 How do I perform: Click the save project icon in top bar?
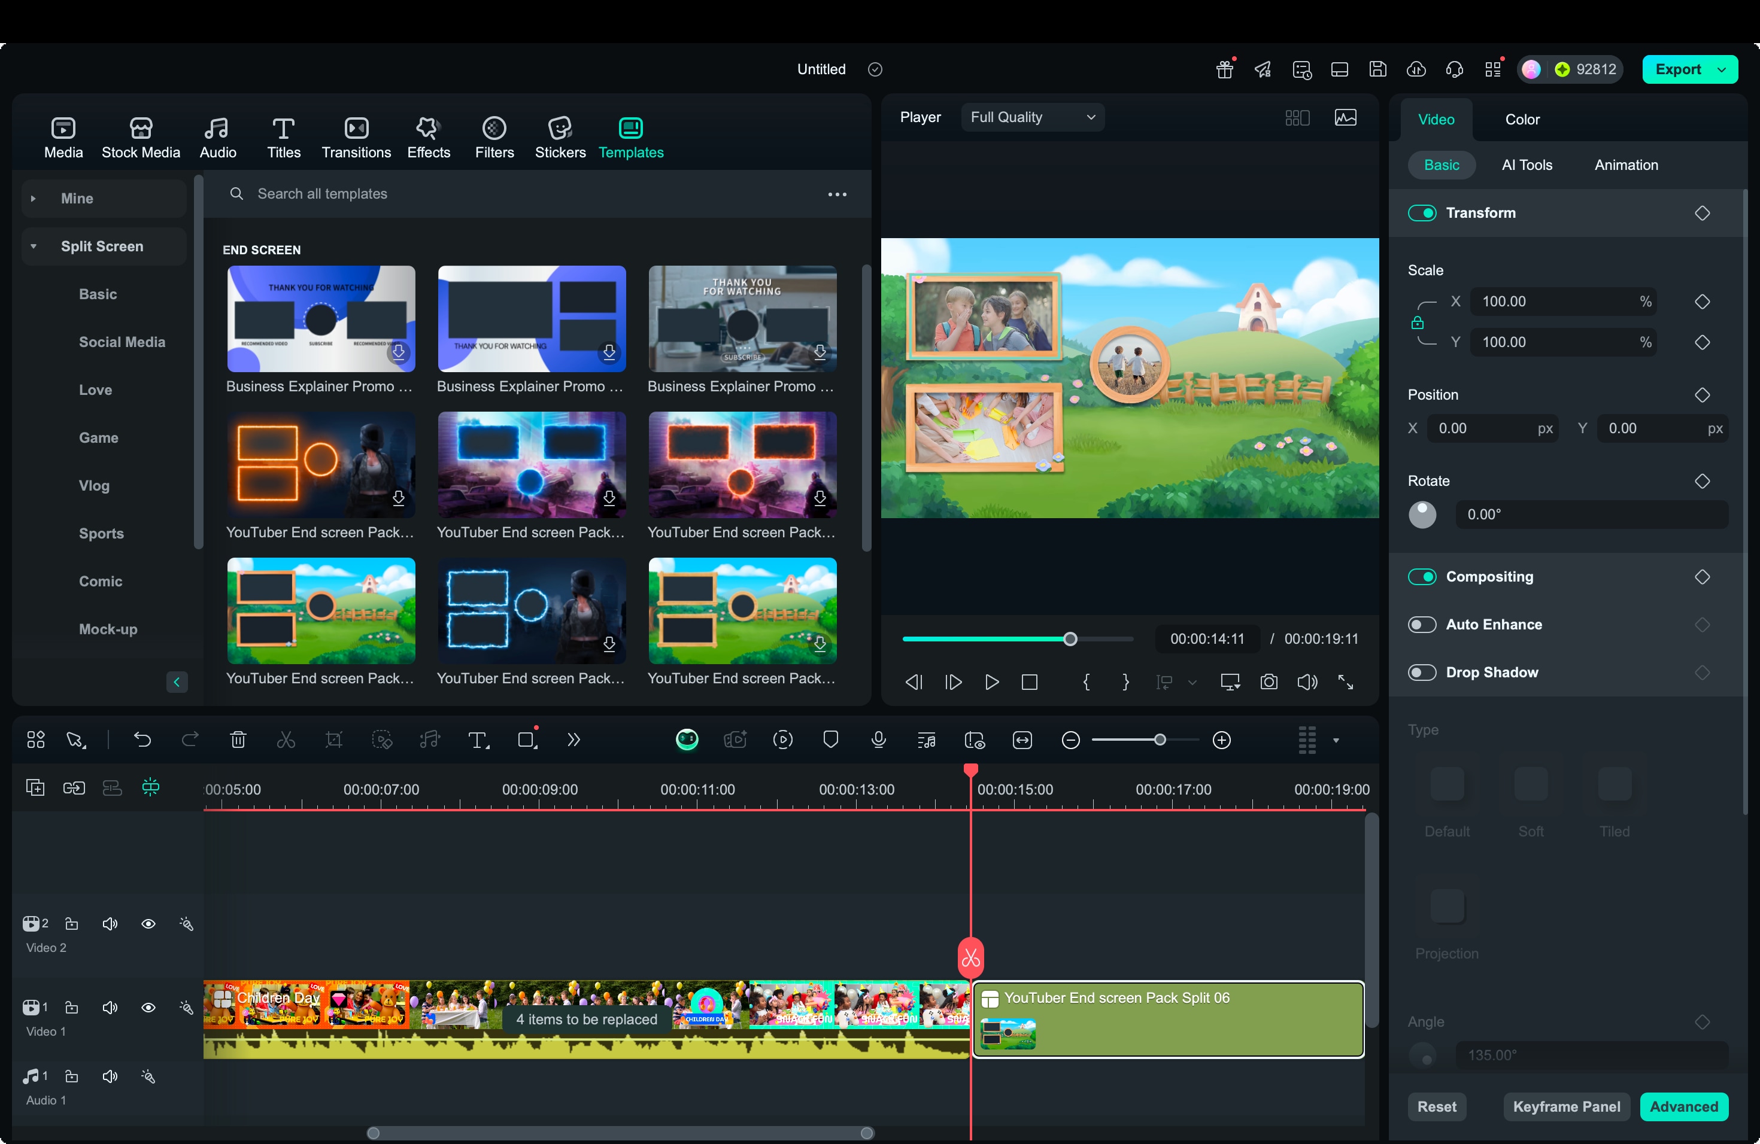coord(1377,69)
